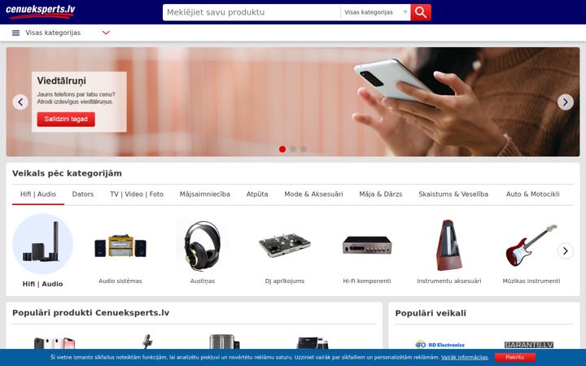Click the Hi-Fi komponenti label
The height and width of the screenshot is (366, 586).
(367, 281)
